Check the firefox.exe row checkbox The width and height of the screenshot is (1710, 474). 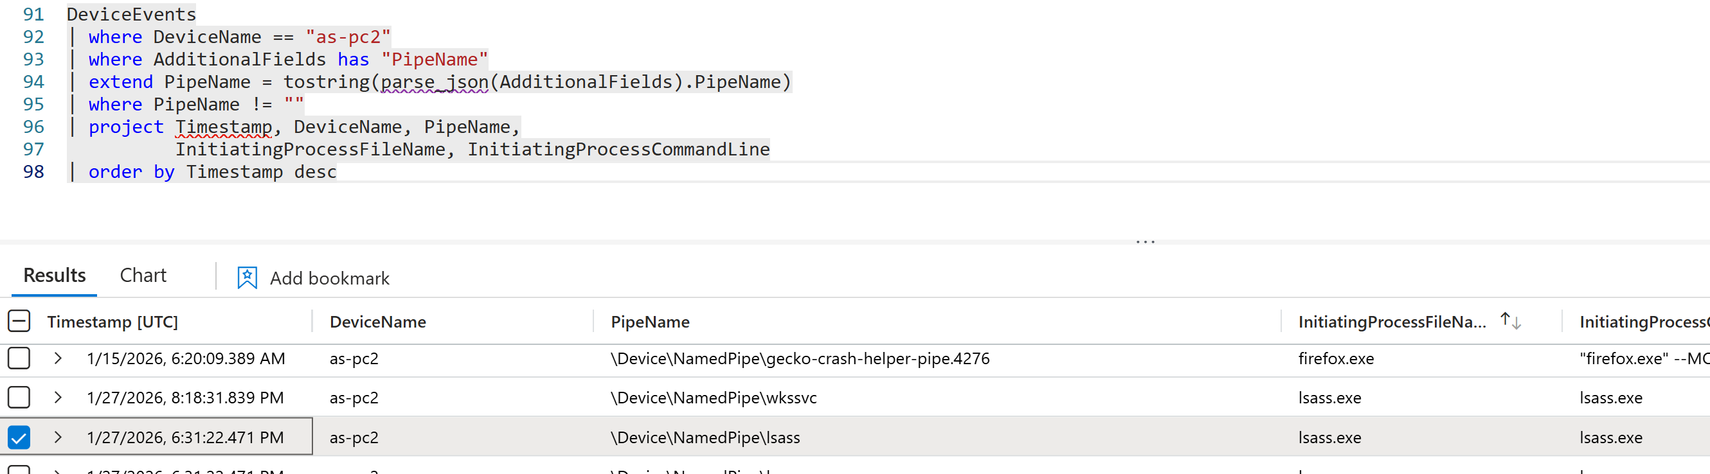pyautogui.click(x=19, y=358)
